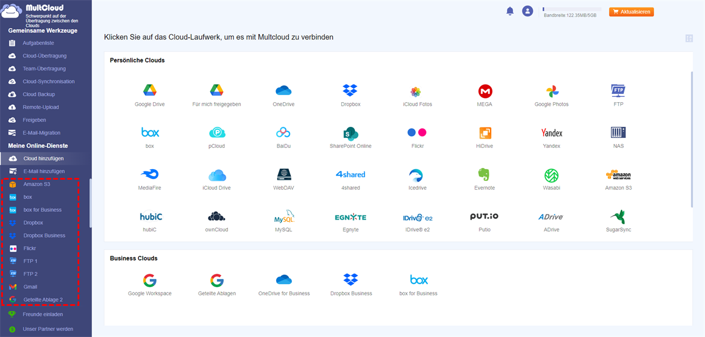Connect Google Workspace business cloud
Image resolution: width=705 pixels, height=337 pixels.
click(150, 285)
